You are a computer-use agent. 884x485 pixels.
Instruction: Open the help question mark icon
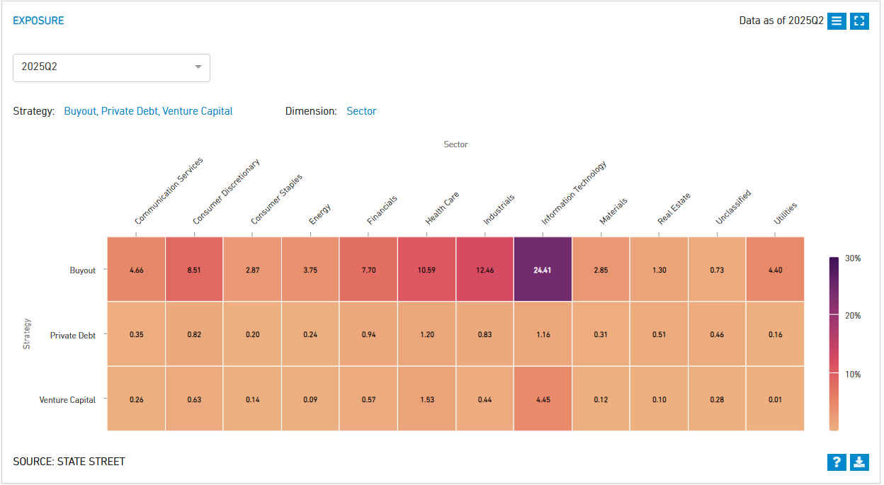[x=837, y=462]
